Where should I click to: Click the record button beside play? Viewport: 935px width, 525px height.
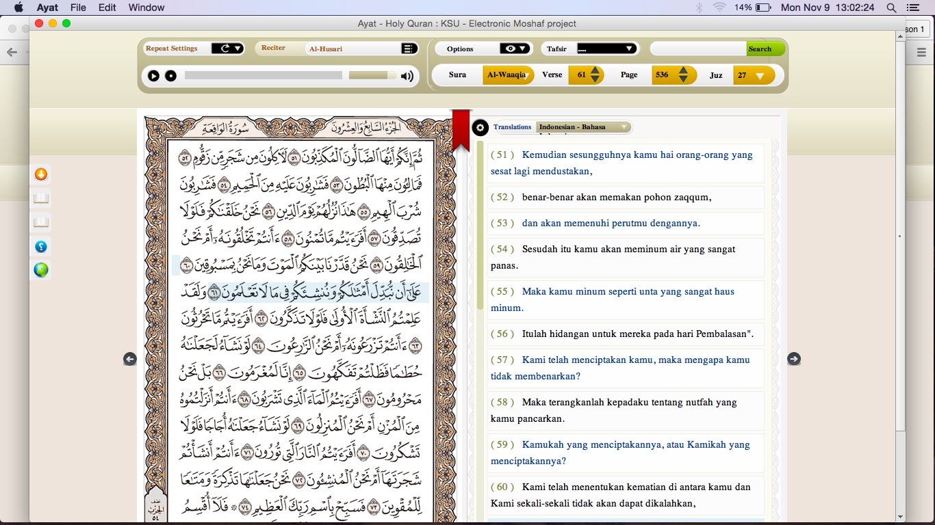(x=169, y=76)
